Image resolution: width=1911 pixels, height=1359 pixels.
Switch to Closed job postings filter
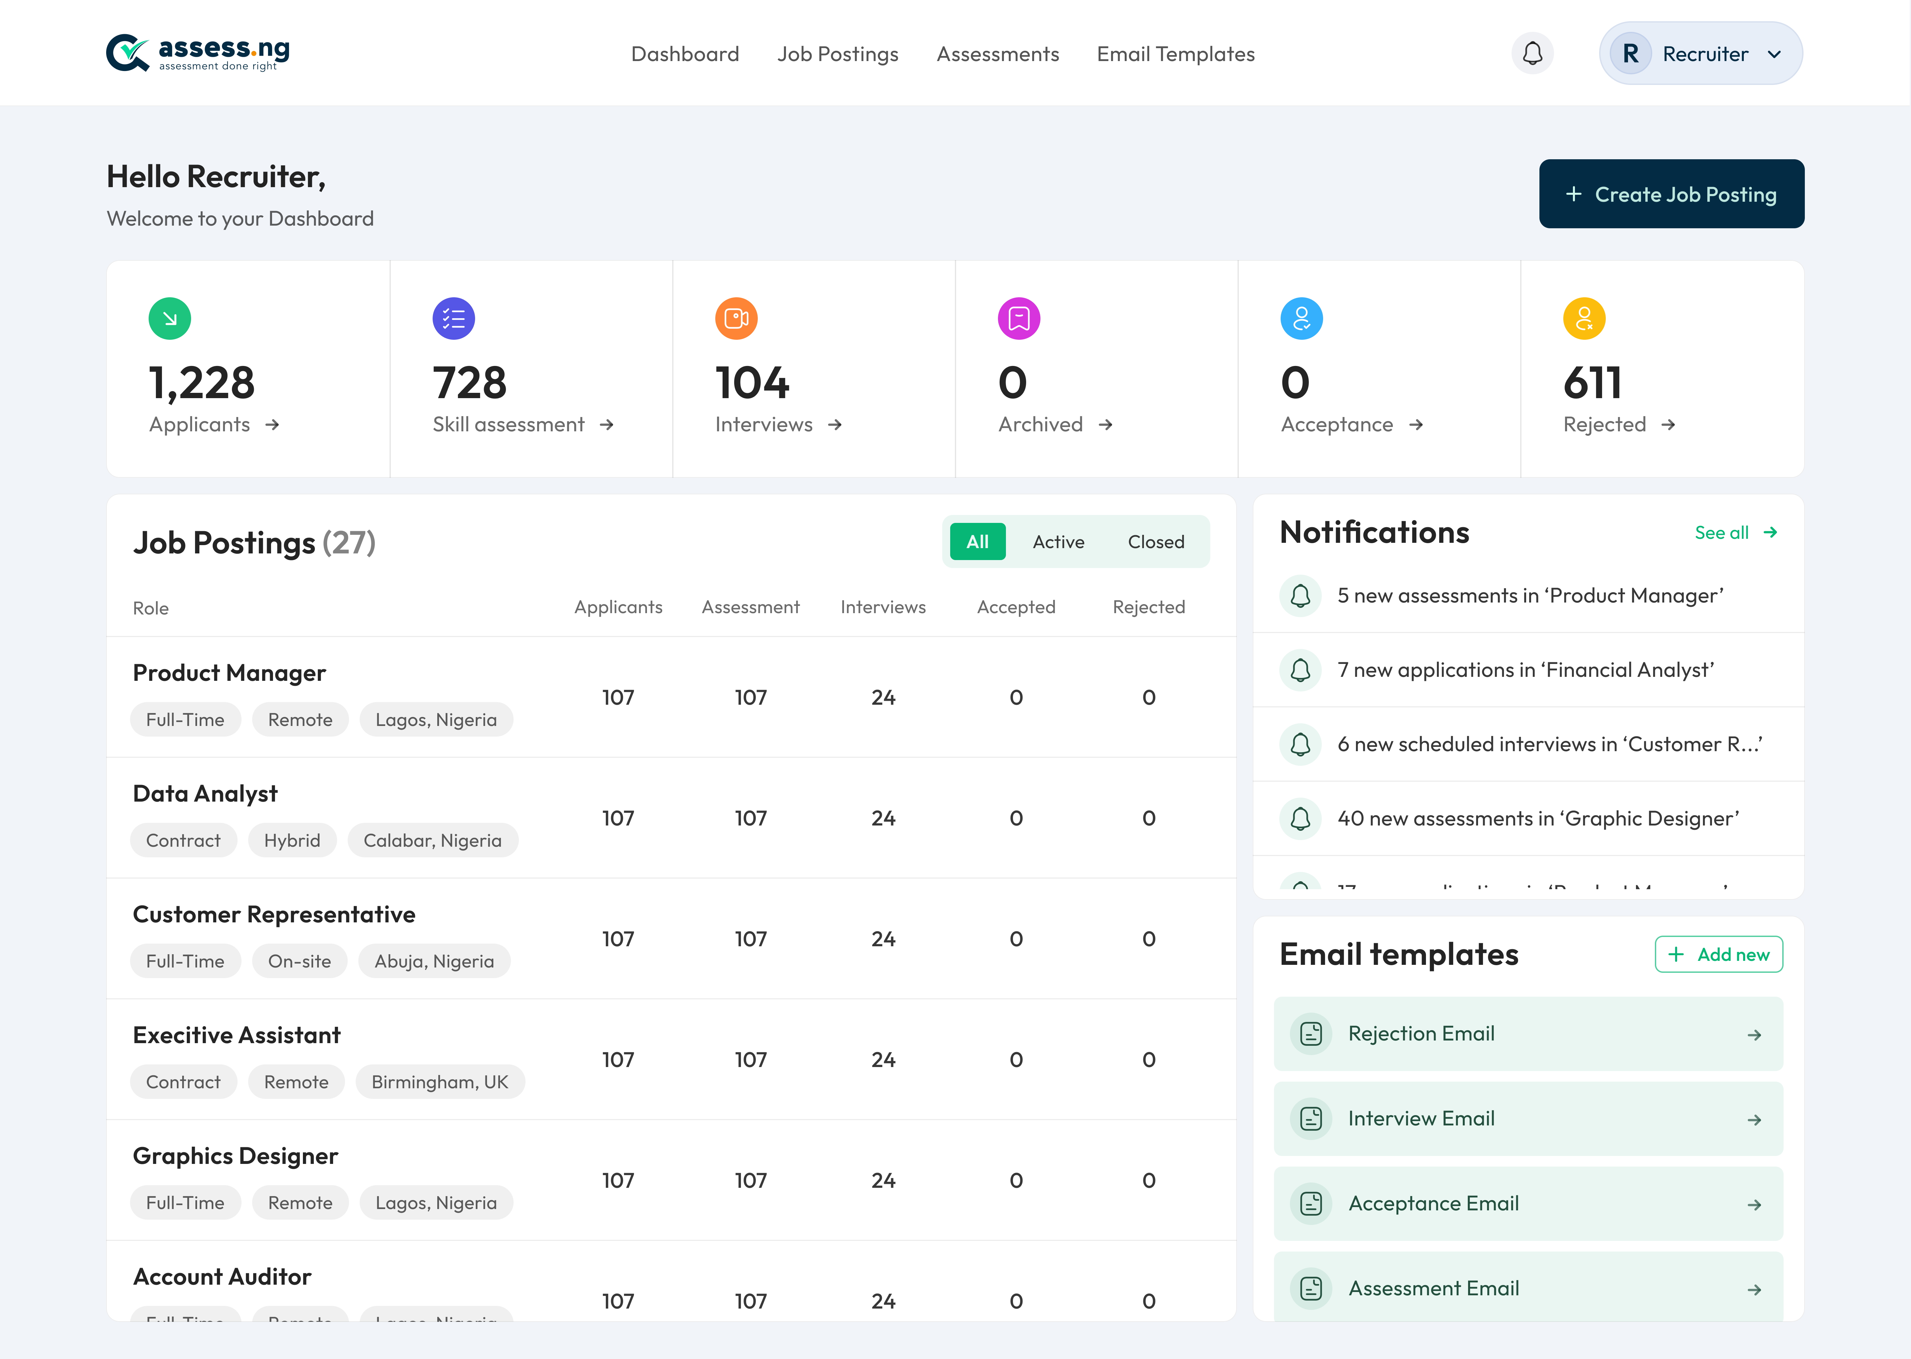tap(1156, 542)
